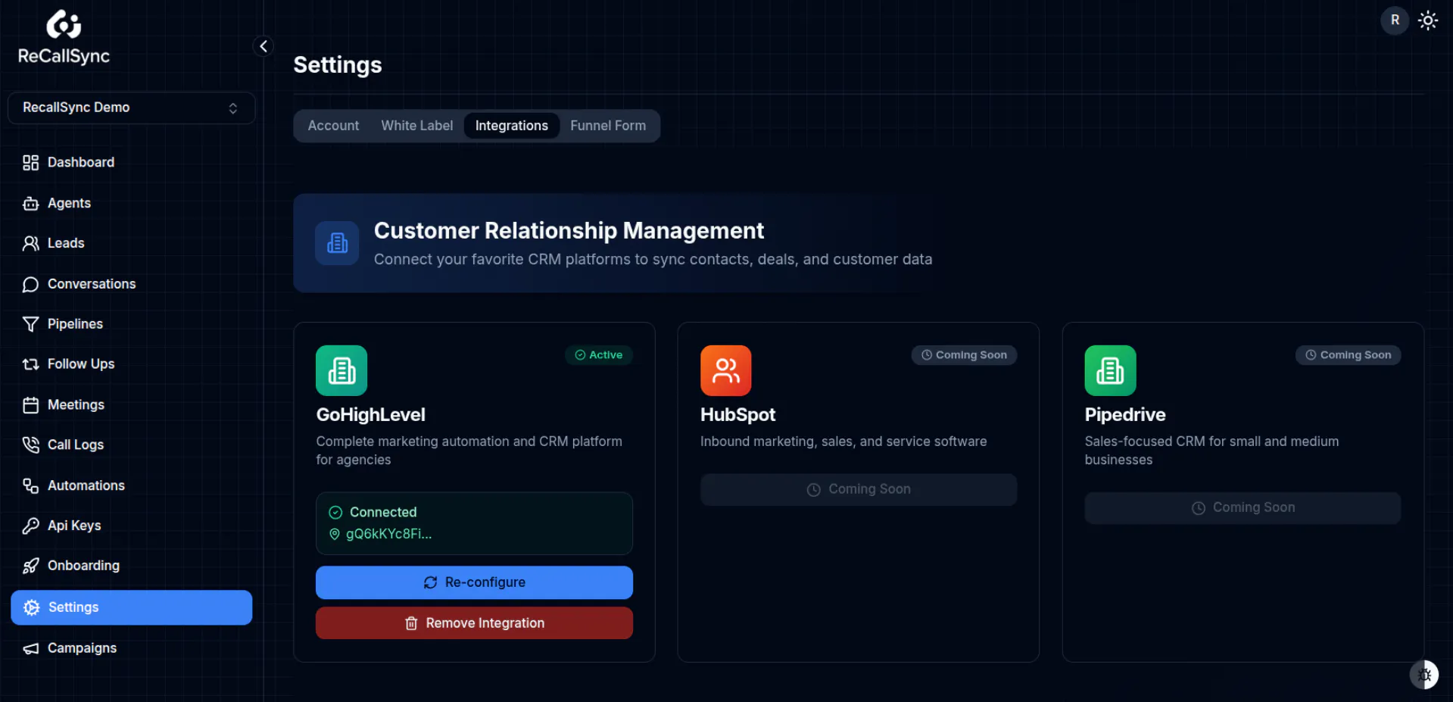This screenshot has width=1453, height=702.
Task: Click the Meetings calendar icon
Action: (x=30, y=405)
